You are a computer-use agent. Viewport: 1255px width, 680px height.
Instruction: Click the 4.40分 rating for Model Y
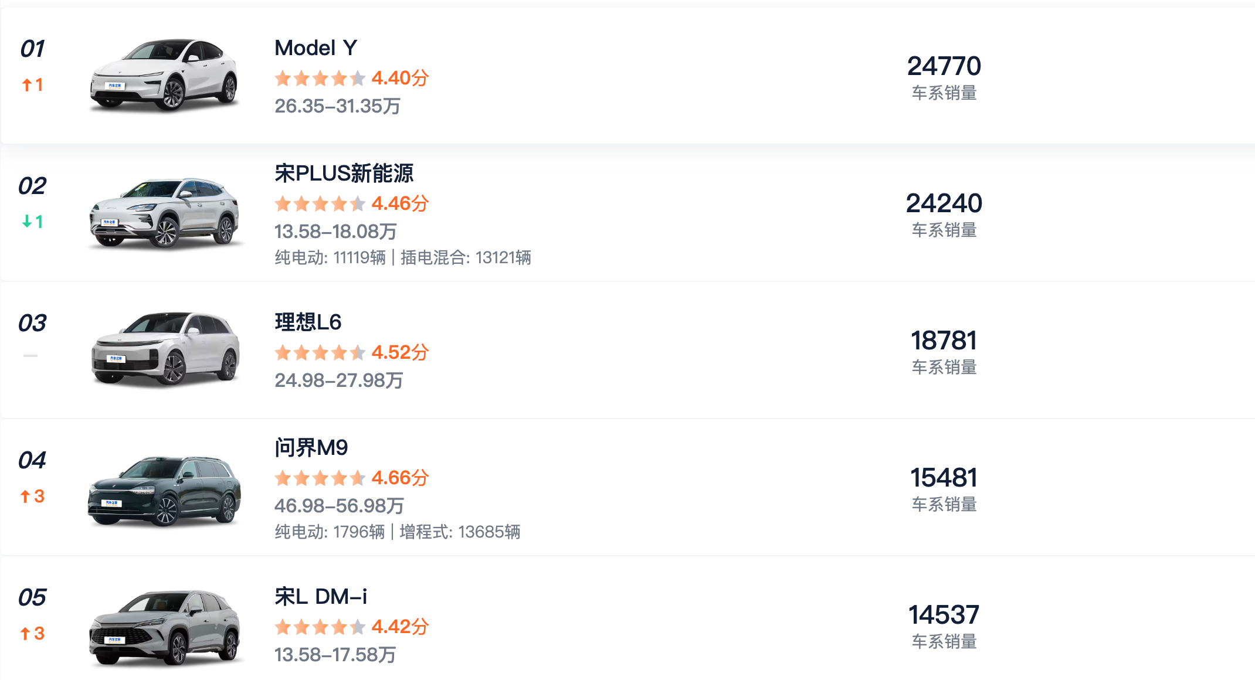(401, 77)
